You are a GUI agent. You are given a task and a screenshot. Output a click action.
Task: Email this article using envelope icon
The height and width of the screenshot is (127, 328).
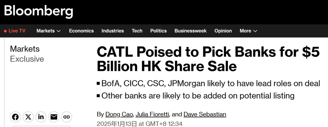pyautogui.click(x=54, y=117)
